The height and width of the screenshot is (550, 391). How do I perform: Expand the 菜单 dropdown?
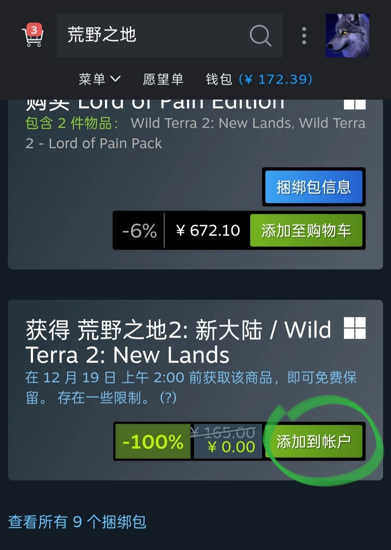tap(100, 79)
